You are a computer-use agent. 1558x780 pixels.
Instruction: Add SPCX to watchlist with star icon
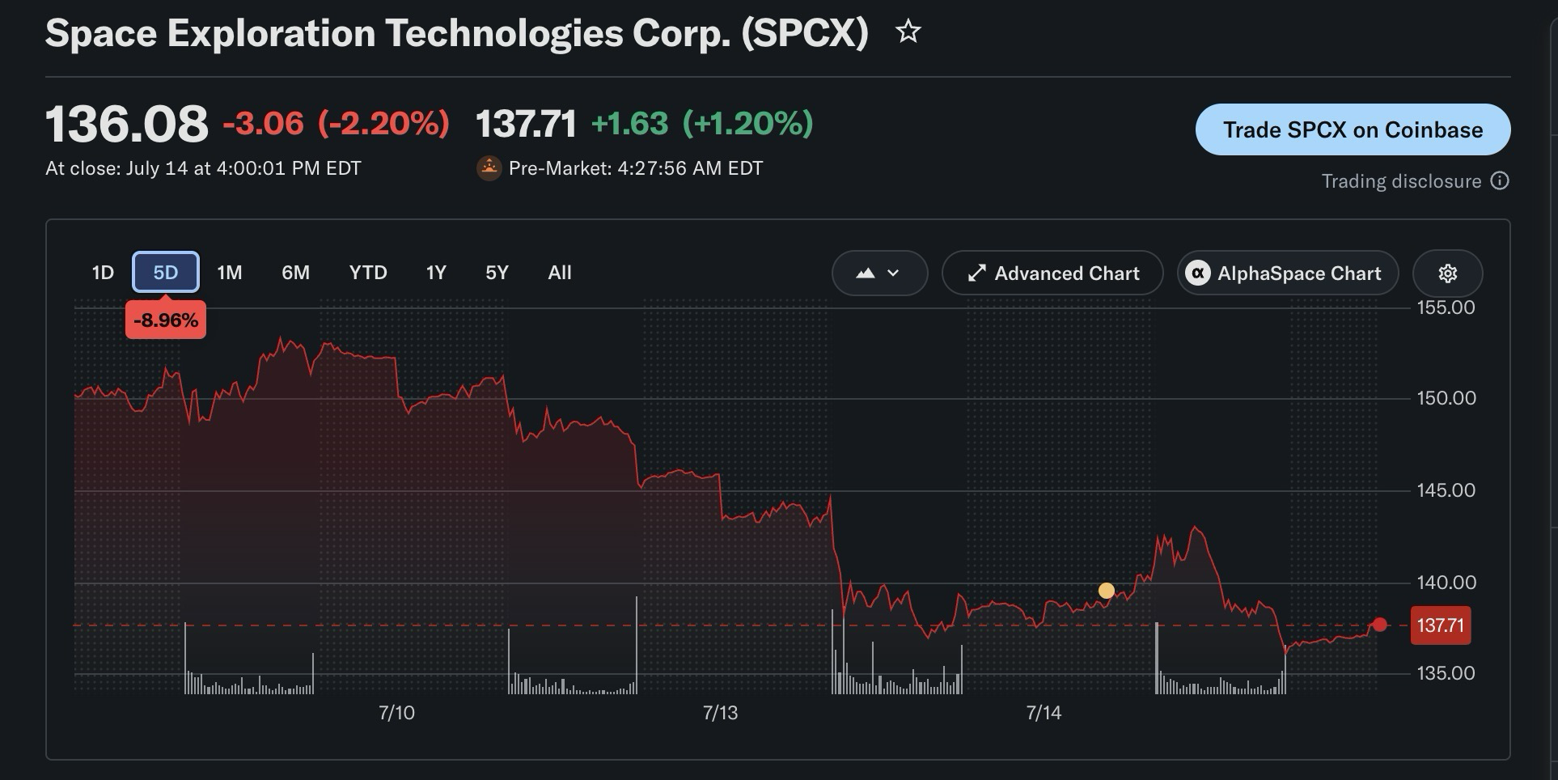(x=908, y=32)
